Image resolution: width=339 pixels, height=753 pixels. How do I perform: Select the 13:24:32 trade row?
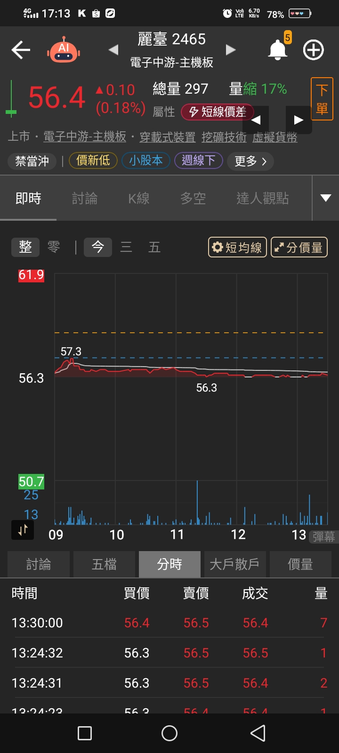point(169,653)
